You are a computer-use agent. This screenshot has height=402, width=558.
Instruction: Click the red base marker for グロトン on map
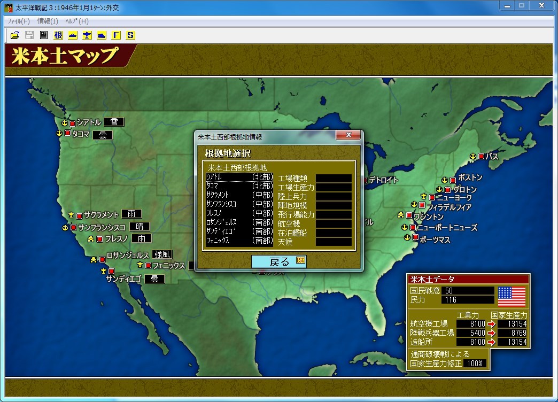coord(447,190)
